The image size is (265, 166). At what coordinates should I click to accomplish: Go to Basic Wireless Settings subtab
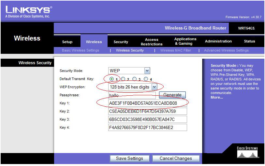tap(81, 50)
